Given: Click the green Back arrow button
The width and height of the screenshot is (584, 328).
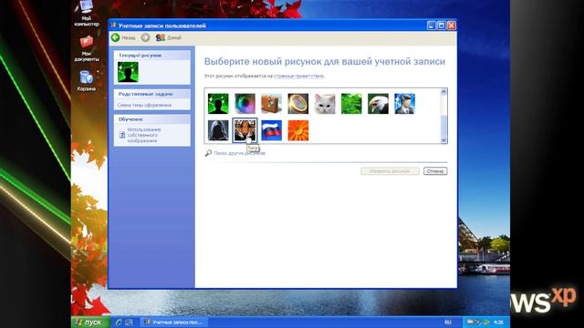Looking at the screenshot, I should tap(116, 37).
